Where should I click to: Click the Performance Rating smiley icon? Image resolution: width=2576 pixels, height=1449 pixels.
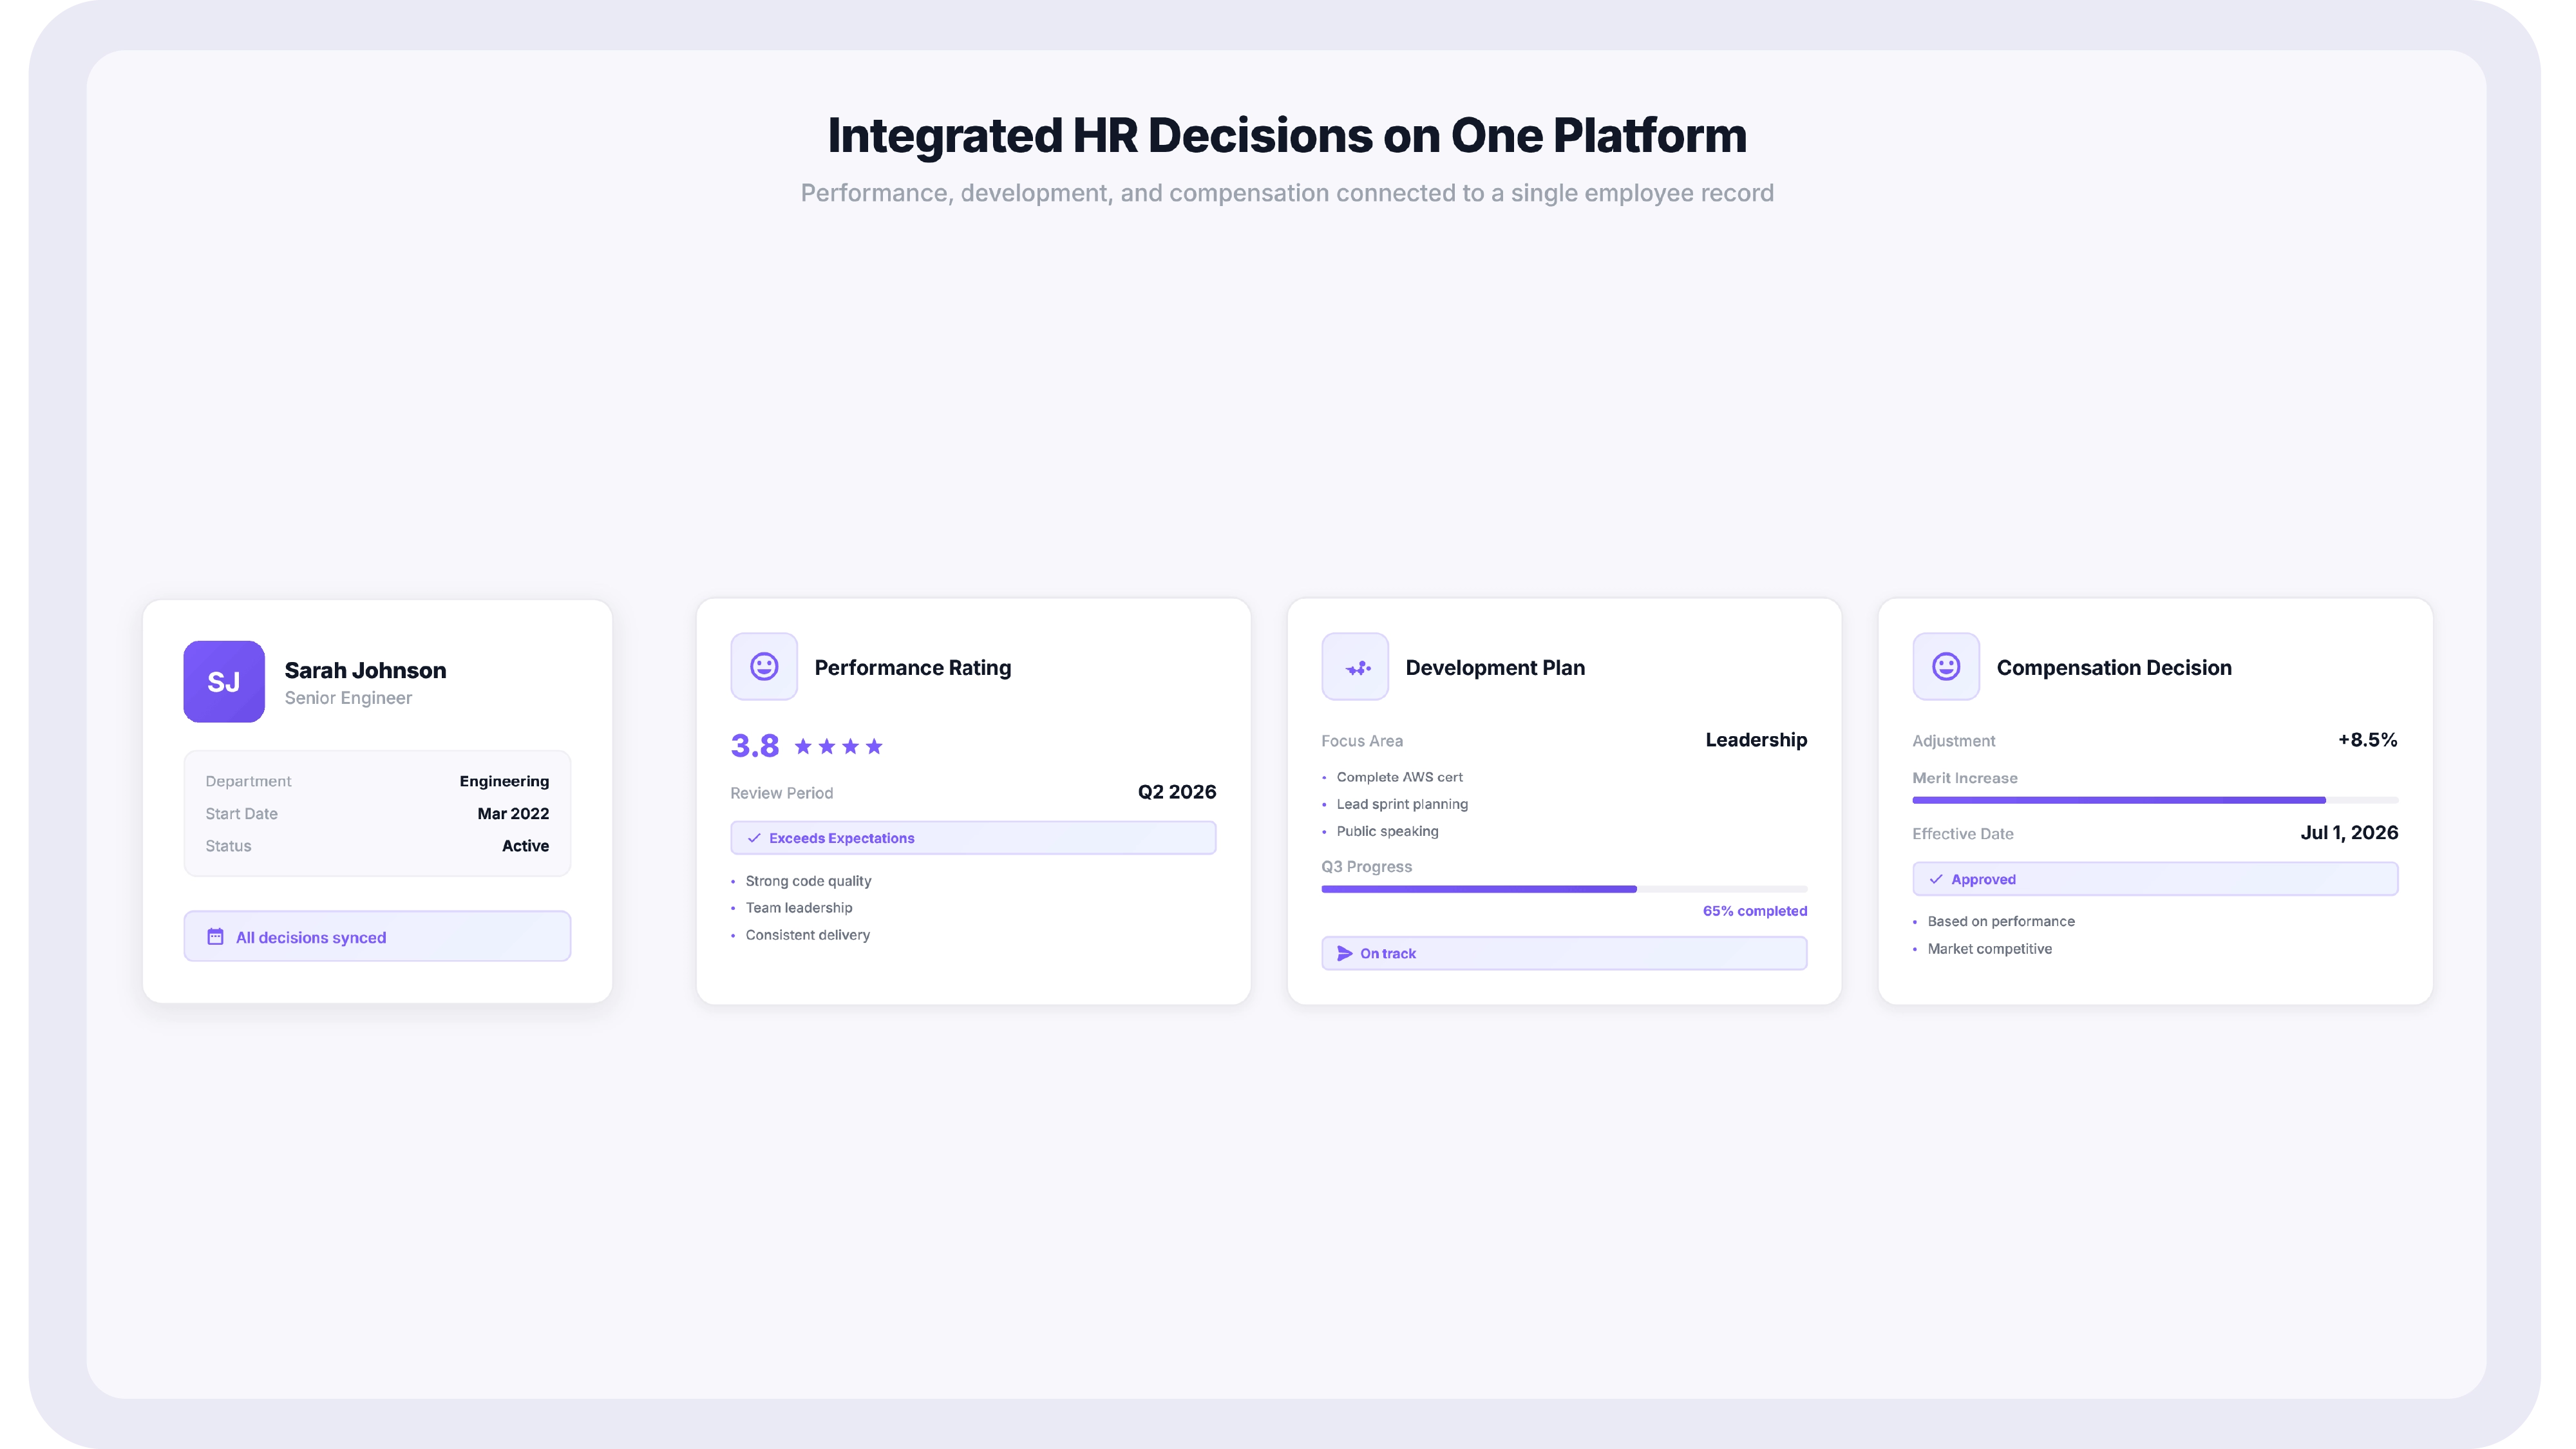pos(764,666)
